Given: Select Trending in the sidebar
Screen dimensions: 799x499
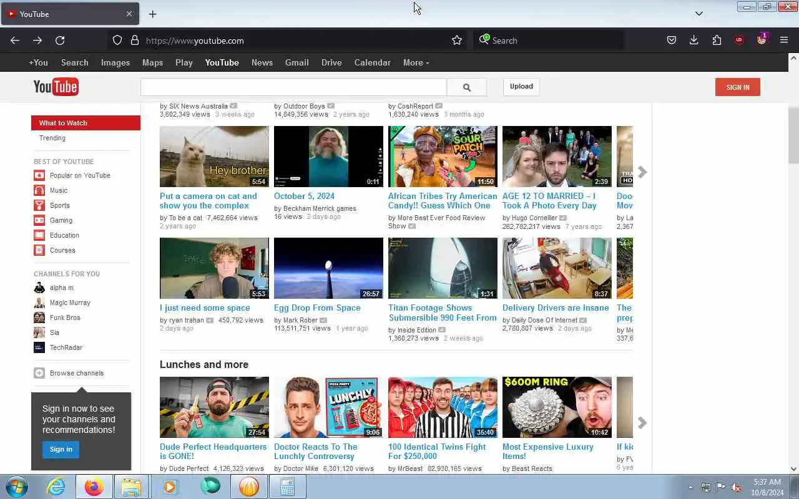Looking at the screenshot, I should pos(52,138).
